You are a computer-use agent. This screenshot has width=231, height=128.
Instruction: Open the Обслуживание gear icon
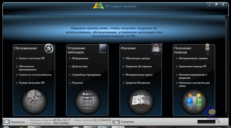click(x=49, y=49)
